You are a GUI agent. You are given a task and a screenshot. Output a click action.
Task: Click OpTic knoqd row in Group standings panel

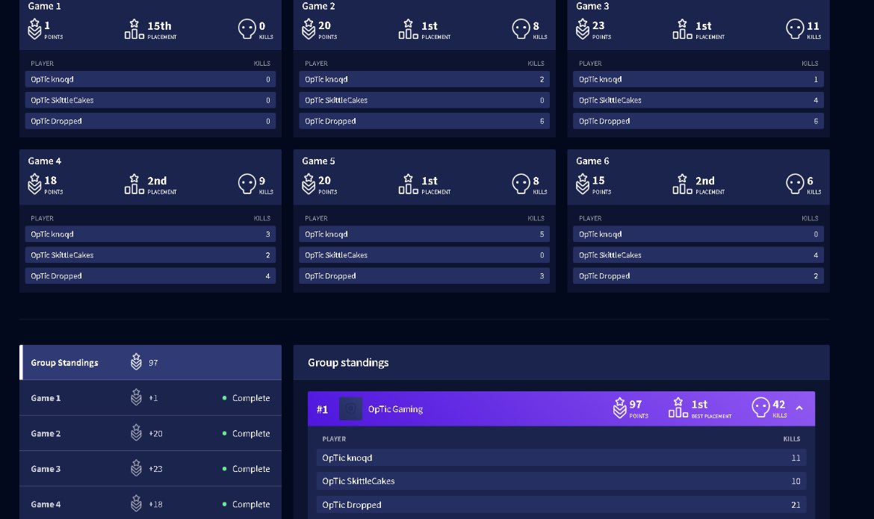[x=561, y=458]
